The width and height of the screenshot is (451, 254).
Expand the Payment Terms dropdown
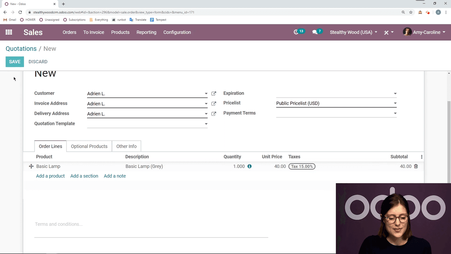click(x=395, y=114)
